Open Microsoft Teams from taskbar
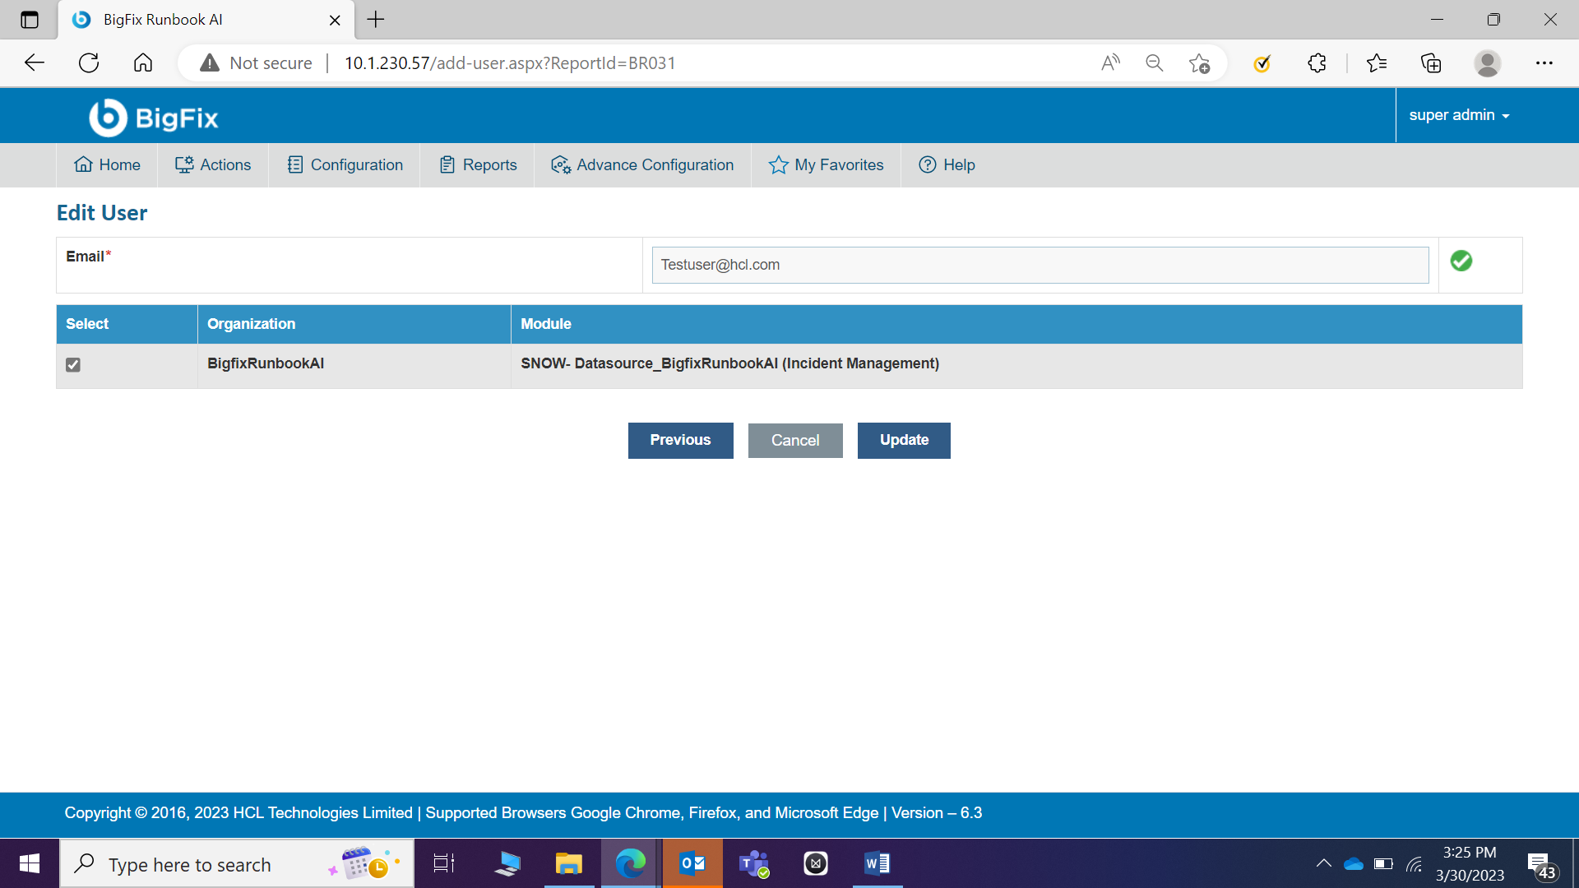The width and height of the screenshot is (1579, 888). (x=753, y=863)
